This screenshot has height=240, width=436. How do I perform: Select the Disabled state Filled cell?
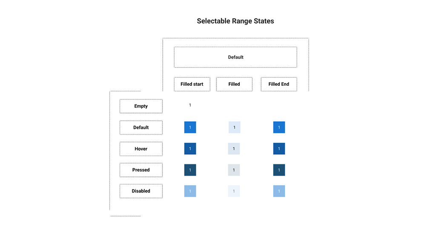[x=234, y=191]
